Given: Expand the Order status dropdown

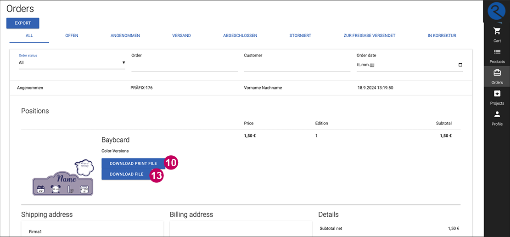Looking at the screenshot, I should tap(72, 63).
